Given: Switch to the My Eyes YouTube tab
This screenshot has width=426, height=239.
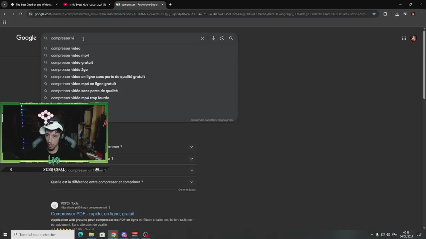Looking at the screenshot, I should (x=87, y=5).
